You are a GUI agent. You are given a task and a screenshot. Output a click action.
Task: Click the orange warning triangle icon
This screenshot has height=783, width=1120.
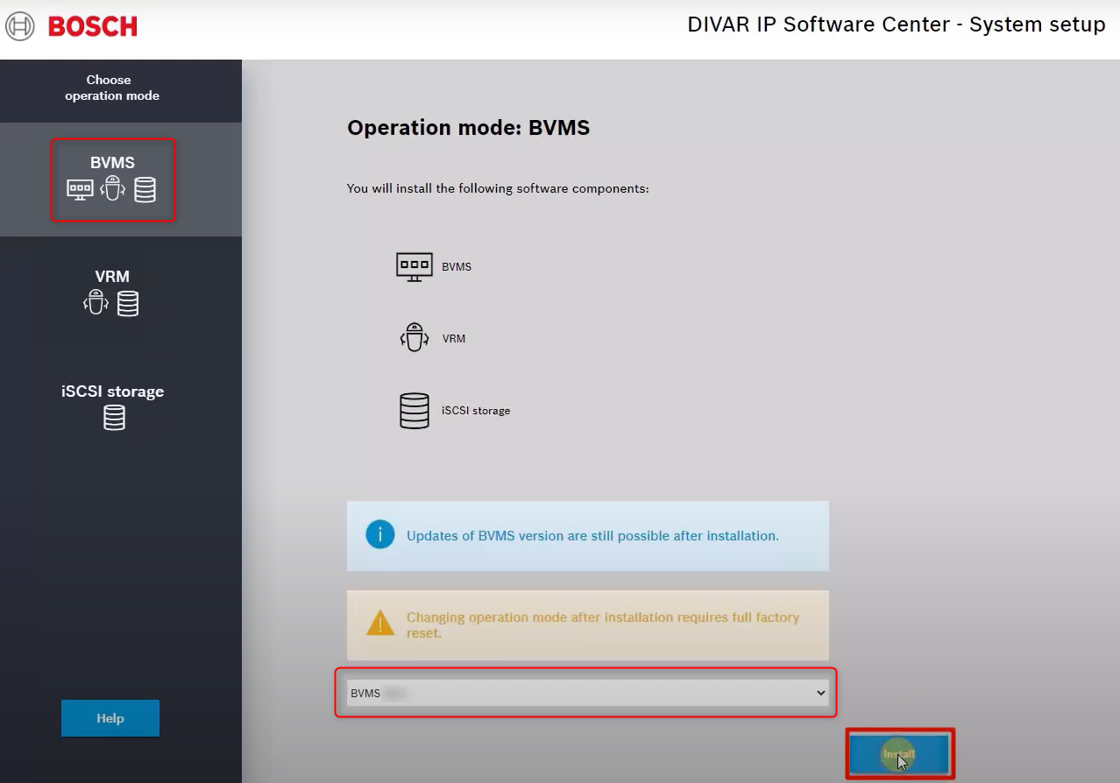click(379, 624)
